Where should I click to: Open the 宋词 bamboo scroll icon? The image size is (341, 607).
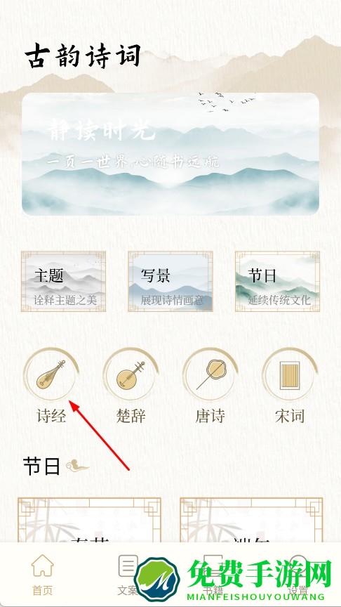(290, 374)
